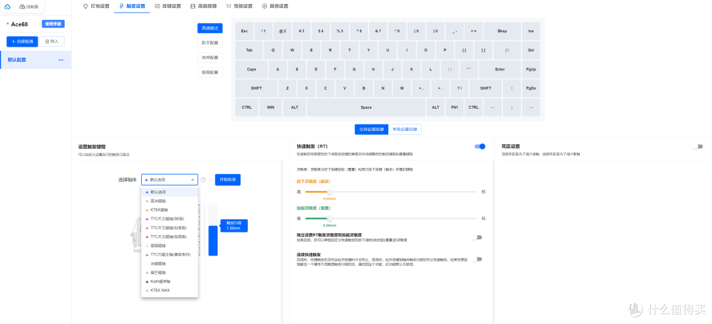Click the 使用手册 button
This screenshot has width=712, height=324.
tap(53, 24)
